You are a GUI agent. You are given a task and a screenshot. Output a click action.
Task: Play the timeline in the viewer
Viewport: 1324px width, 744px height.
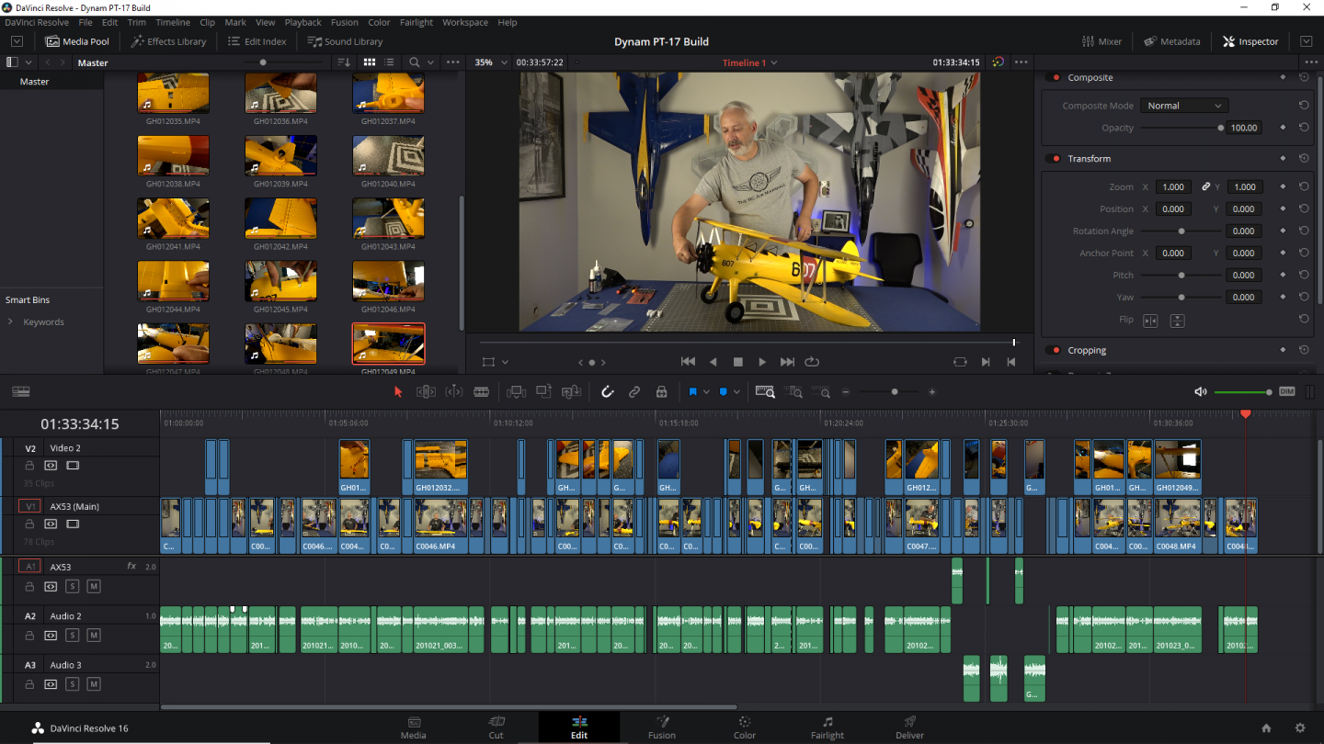point(762,362)
